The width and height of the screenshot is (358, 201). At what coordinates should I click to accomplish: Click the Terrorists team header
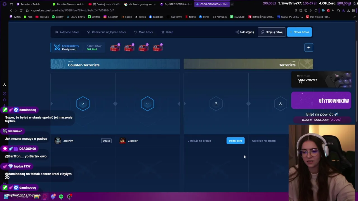point(248,64)
